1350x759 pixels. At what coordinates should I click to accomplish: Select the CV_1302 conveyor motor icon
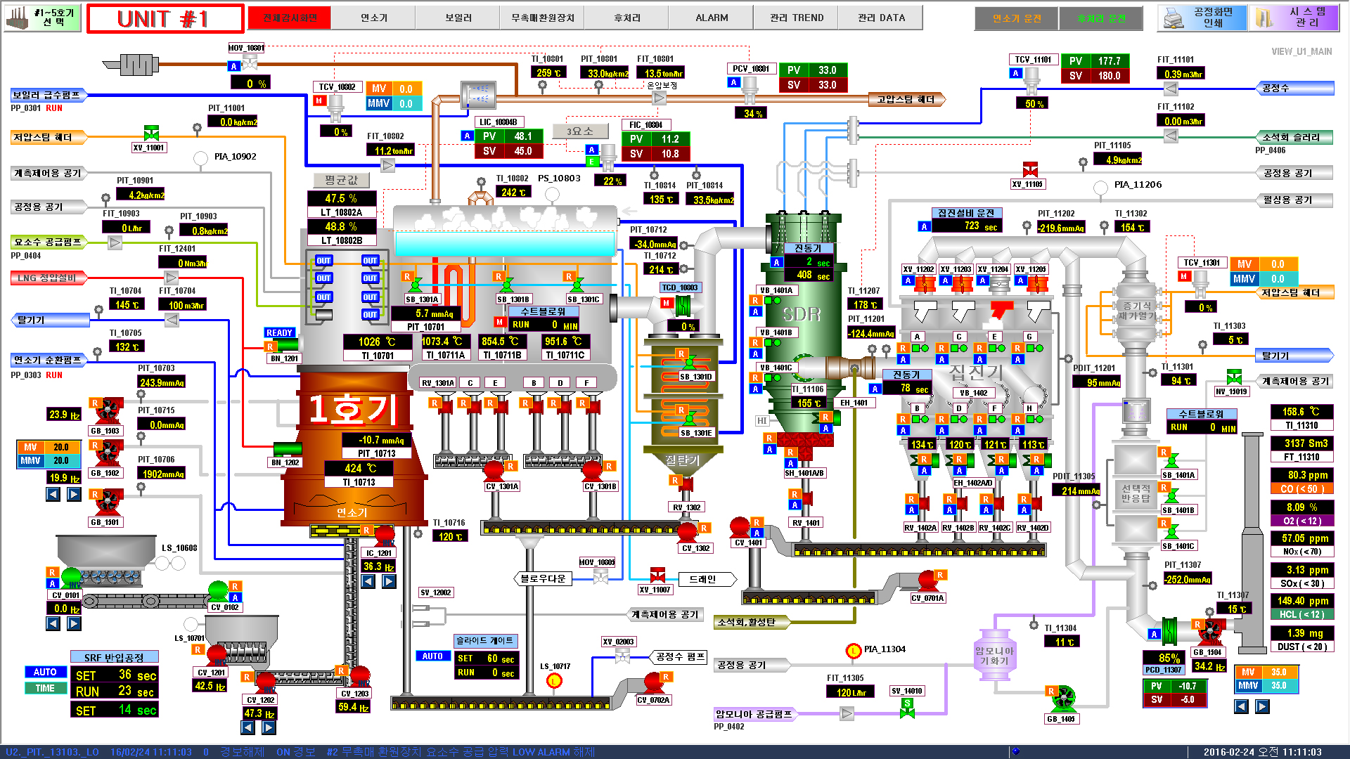(688, 532)
